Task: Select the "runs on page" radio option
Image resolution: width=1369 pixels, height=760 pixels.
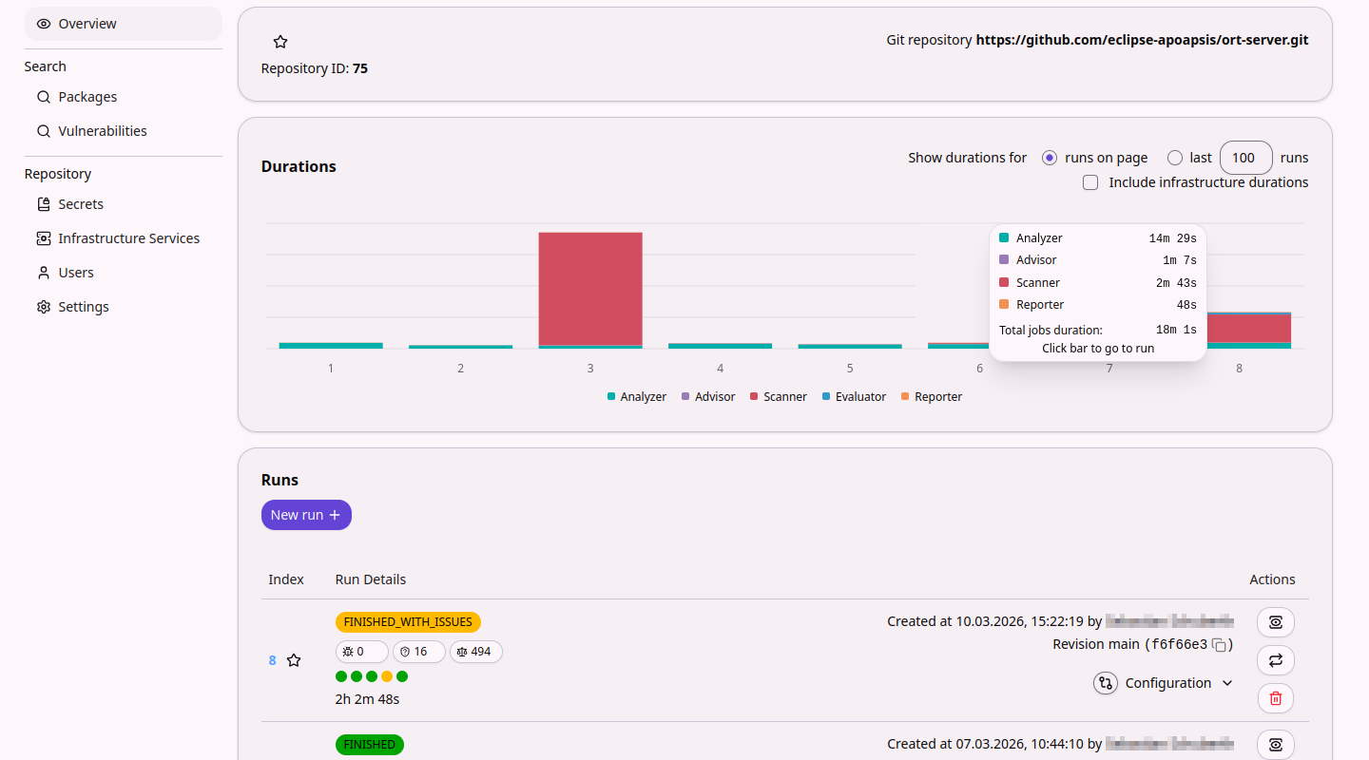Action: (x=1050, y=158)
